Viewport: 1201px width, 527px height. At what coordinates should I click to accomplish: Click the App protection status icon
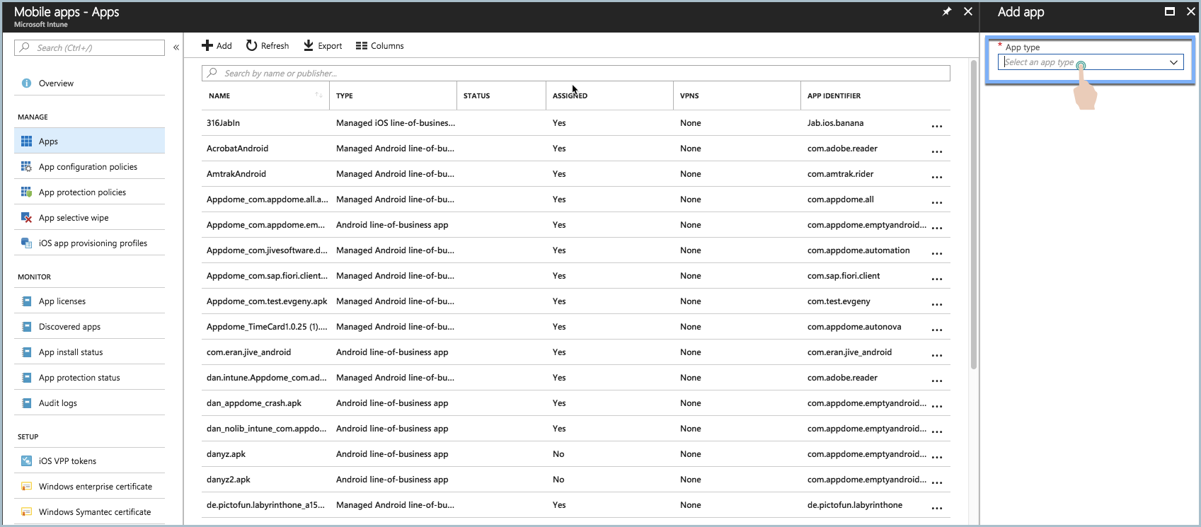click(26, 378)
